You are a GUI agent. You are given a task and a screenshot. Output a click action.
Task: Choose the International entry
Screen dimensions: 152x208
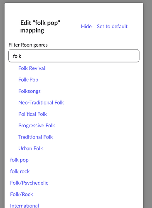click(x=25, y=206)
